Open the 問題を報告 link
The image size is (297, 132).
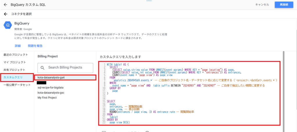(x=35, y=46)
